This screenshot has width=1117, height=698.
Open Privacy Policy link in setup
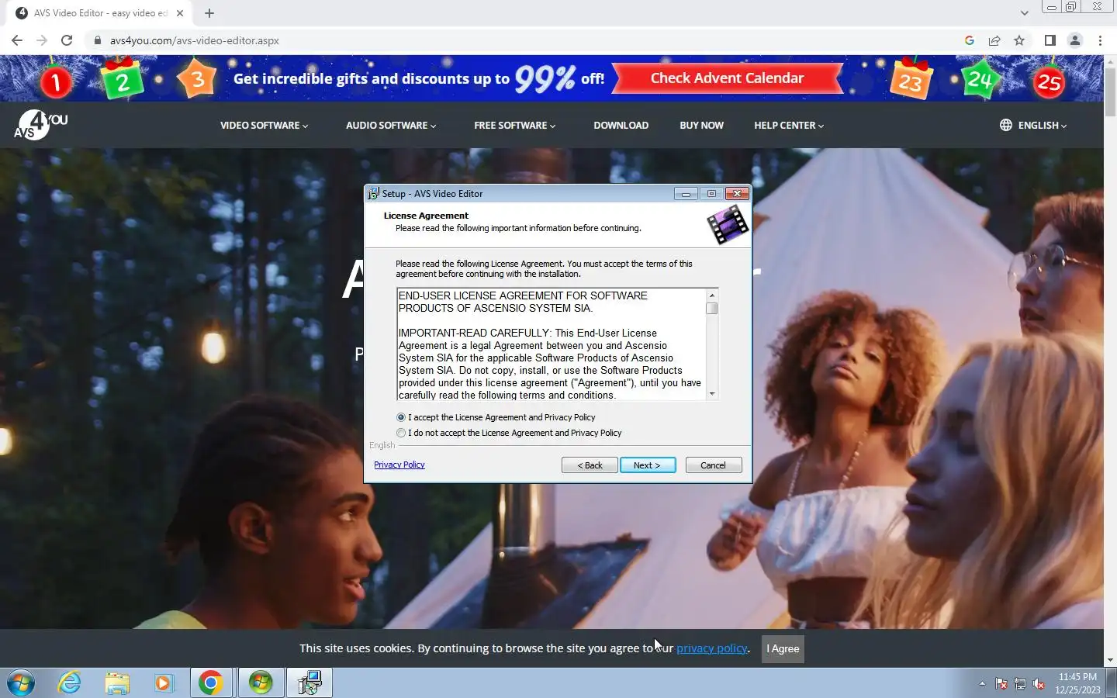[x=399, y=465]
